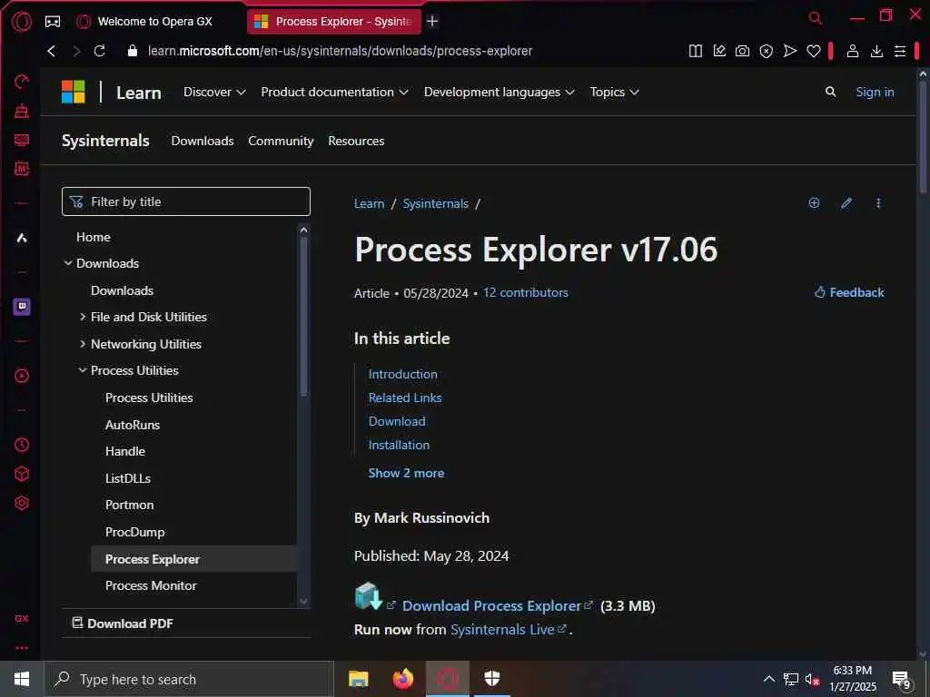
Task: Click the Microsoft logo
Action: click(x=74, y=92)
